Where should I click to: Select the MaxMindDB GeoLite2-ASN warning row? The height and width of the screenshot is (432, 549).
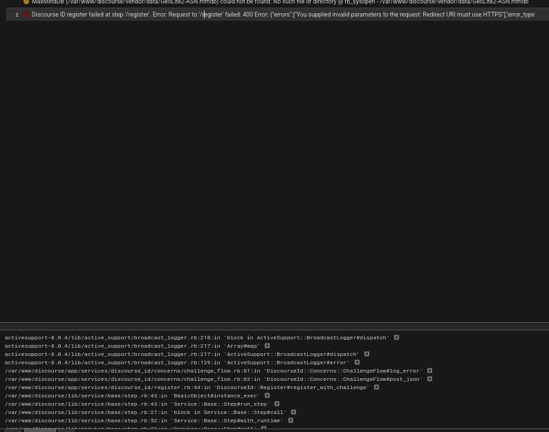(x=277, y=2)
